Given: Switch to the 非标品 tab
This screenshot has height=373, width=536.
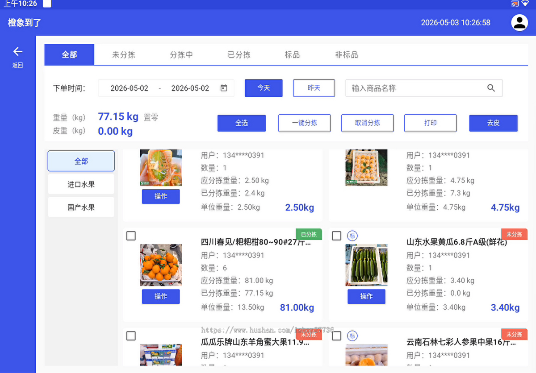Looking at the screenshot, I should (347, 55).
